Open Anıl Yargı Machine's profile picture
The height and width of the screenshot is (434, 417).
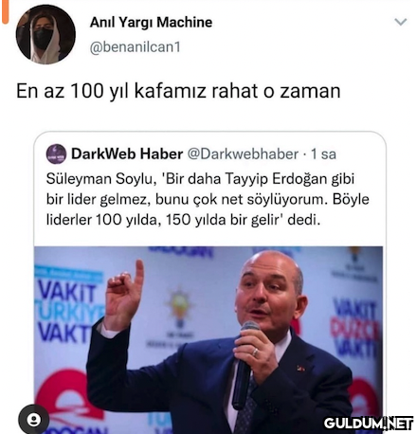[45, 34]
